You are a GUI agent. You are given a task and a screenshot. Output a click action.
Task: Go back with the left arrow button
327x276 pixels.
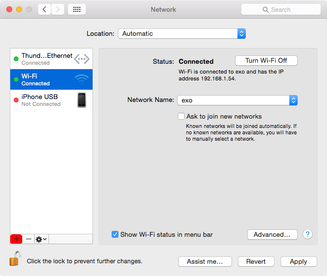(45, 9)
